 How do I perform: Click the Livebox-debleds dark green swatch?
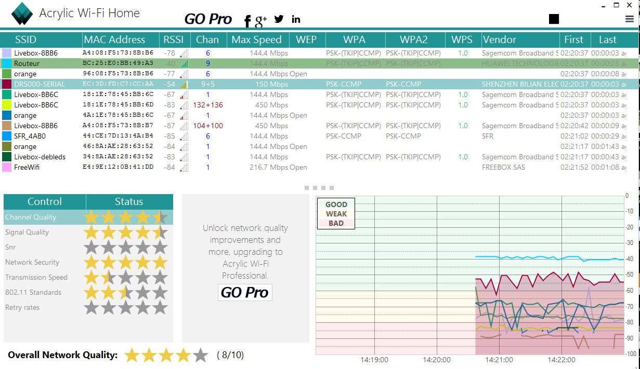click(7, 157)
